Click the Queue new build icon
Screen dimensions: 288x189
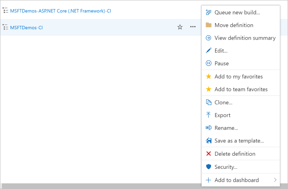[208, 12]
